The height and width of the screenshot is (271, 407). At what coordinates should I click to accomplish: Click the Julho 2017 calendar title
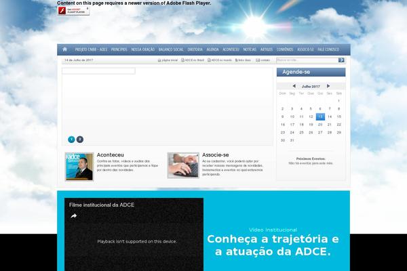click(311, 86)
